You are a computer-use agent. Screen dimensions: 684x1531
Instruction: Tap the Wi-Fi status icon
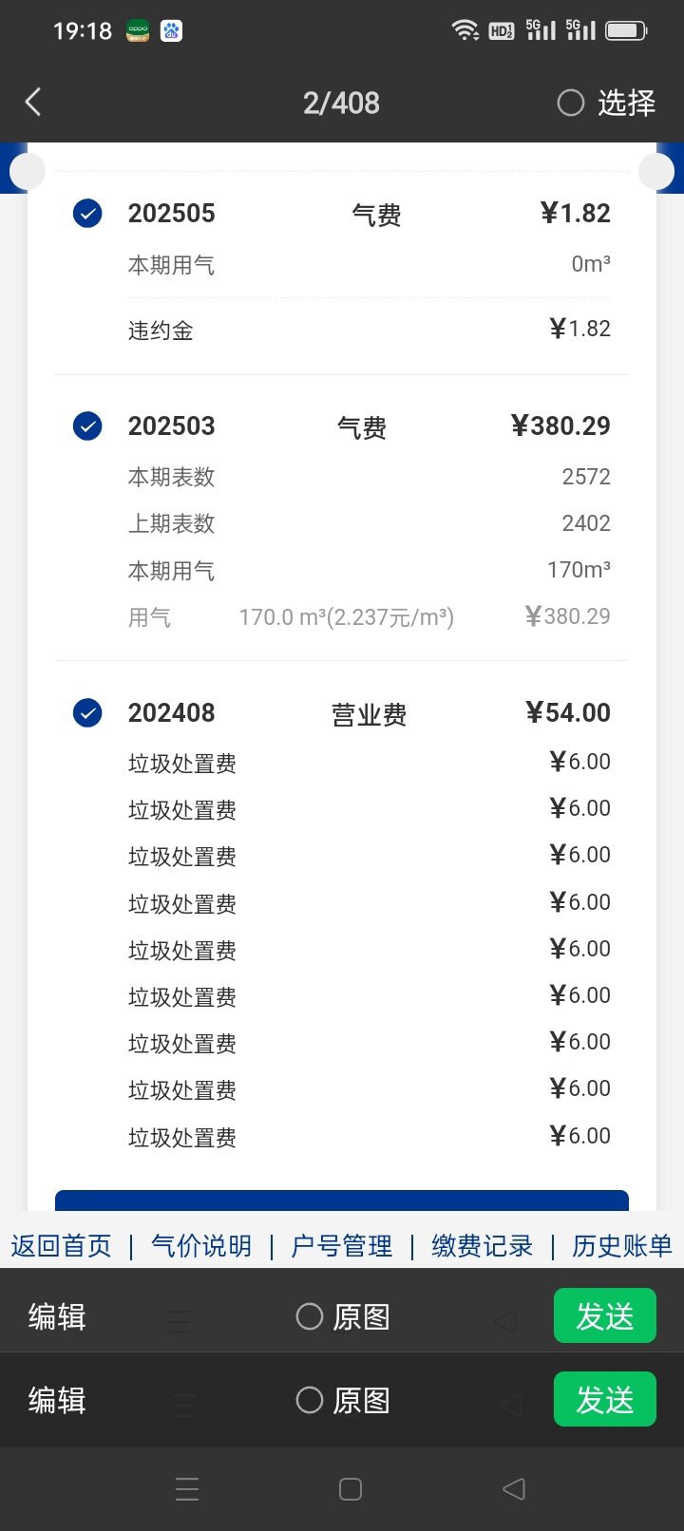coord(465,30)
